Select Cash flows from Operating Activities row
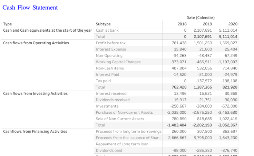 36,43
